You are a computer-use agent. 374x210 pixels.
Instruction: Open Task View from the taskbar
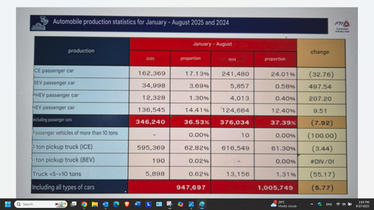tap(73, 204)
